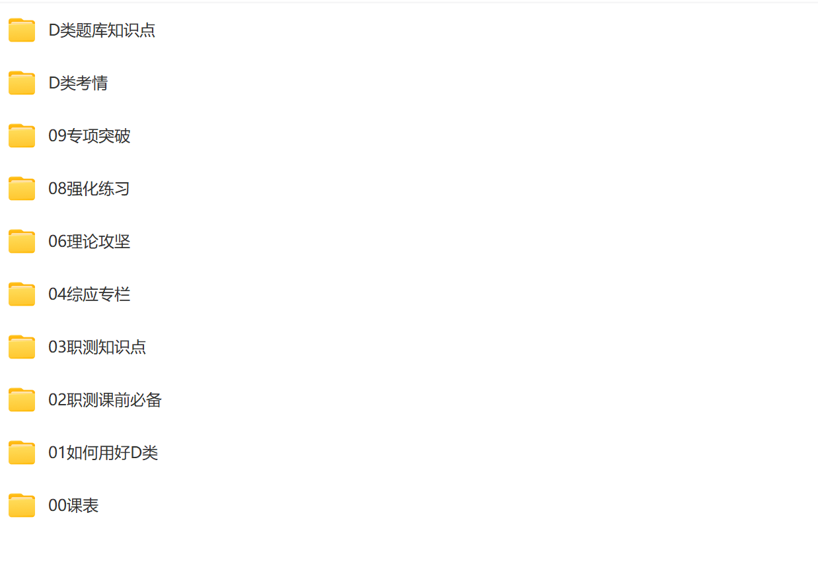Click the 02职测课前必备 folder name

105,400
